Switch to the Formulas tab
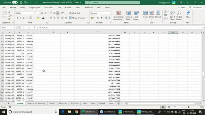This screenshot has width=205, height=115. tap(48, 7)
